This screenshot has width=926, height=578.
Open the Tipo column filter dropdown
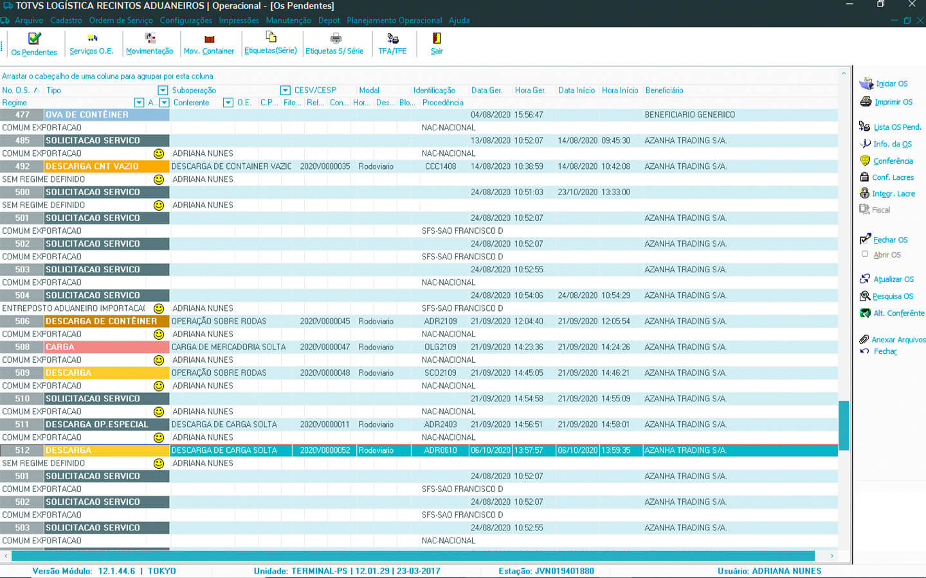coord(163,91)
